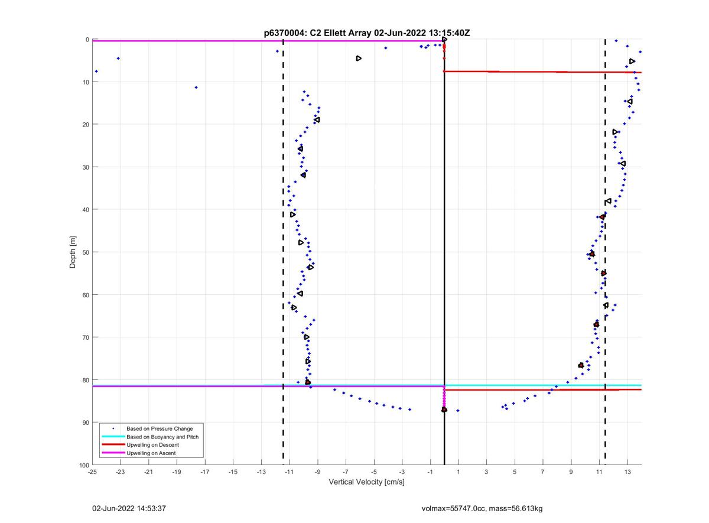Viewport: 709px width, 523px height.
Task: Select 'Upwelling on Descent' legend entry
Action: [x=152, y=445]
